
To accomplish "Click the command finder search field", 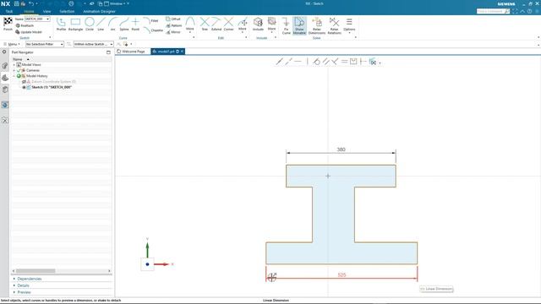I will 493,11.
